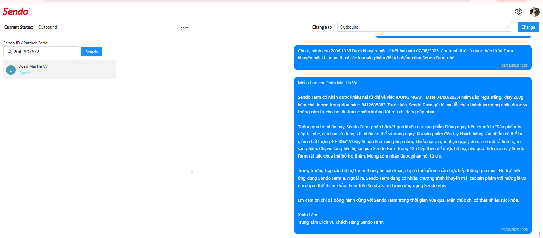Open the settings gear icon
543x238 pixels.
(x=518, y=11)
